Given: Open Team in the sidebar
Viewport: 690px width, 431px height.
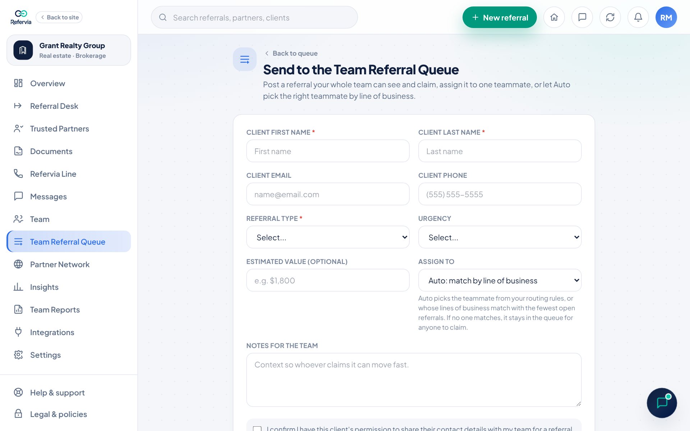Looking at the screenshot, I should point(69,219).
